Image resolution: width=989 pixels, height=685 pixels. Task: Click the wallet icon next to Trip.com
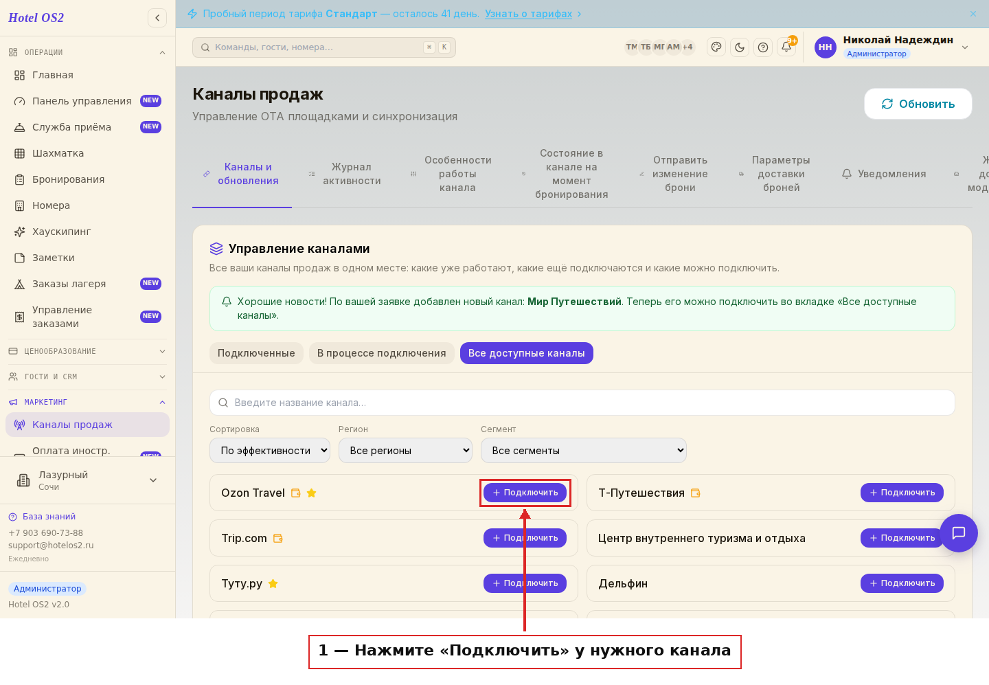[278, 538]
